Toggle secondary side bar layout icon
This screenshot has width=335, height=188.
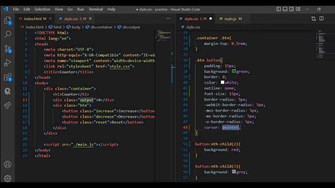(292, 9)
